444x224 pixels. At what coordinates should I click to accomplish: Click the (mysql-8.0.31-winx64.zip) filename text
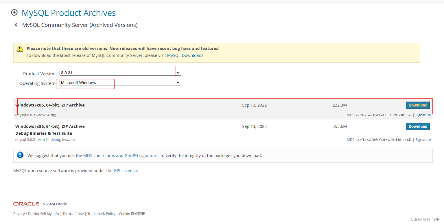[x=36, y=115]
